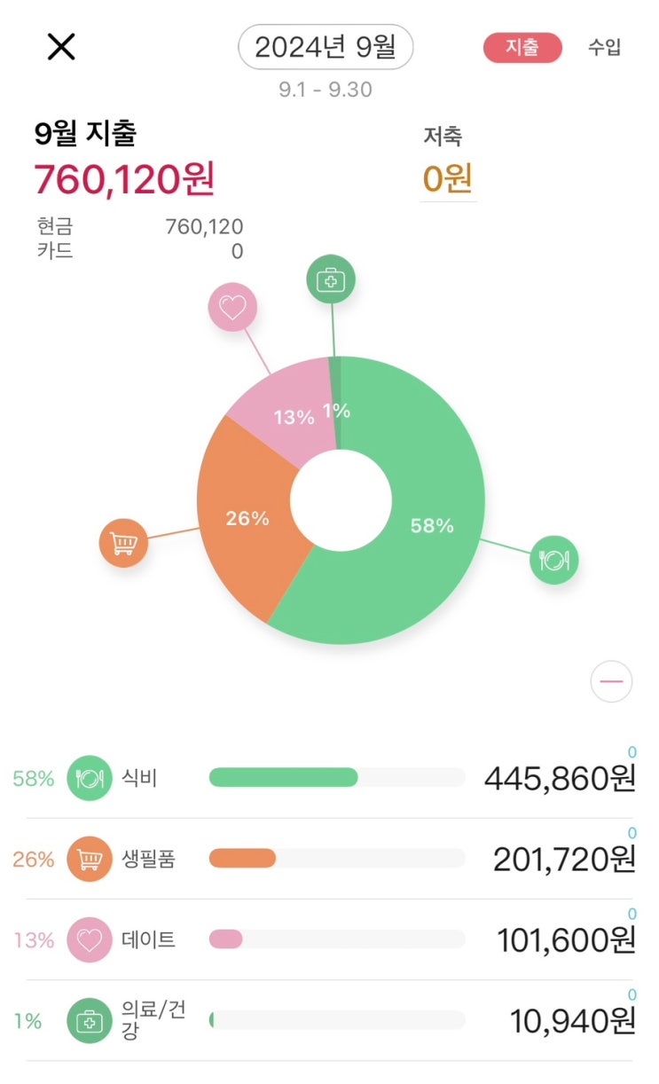Click the 데이트 progress bar
659x1084 pixels.
337,939
